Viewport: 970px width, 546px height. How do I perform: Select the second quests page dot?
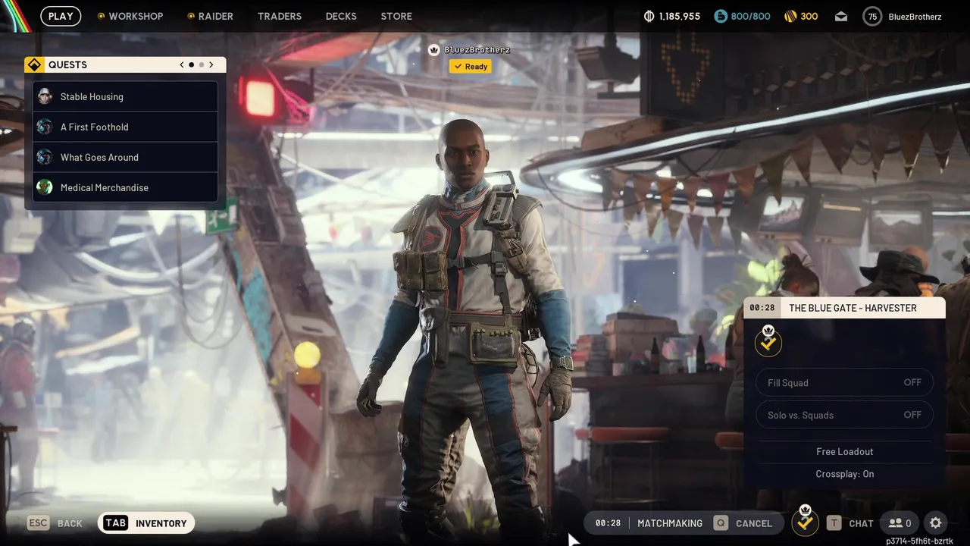tap(202, 64)
